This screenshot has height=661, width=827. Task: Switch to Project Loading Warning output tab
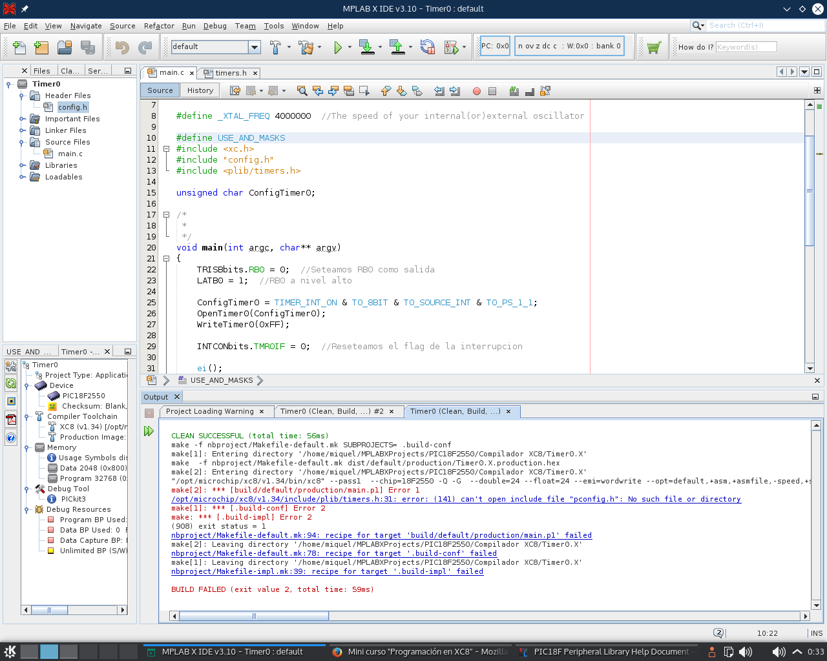tap(210, 411)
